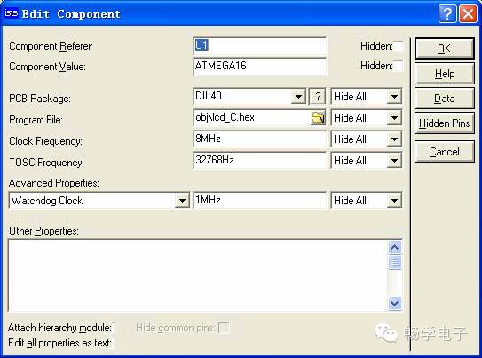Image resolution: width=482 pixels, height=358 pixels.
Task: Click the PCB package preview question-mark button
Action: click(x=318, y=97)
